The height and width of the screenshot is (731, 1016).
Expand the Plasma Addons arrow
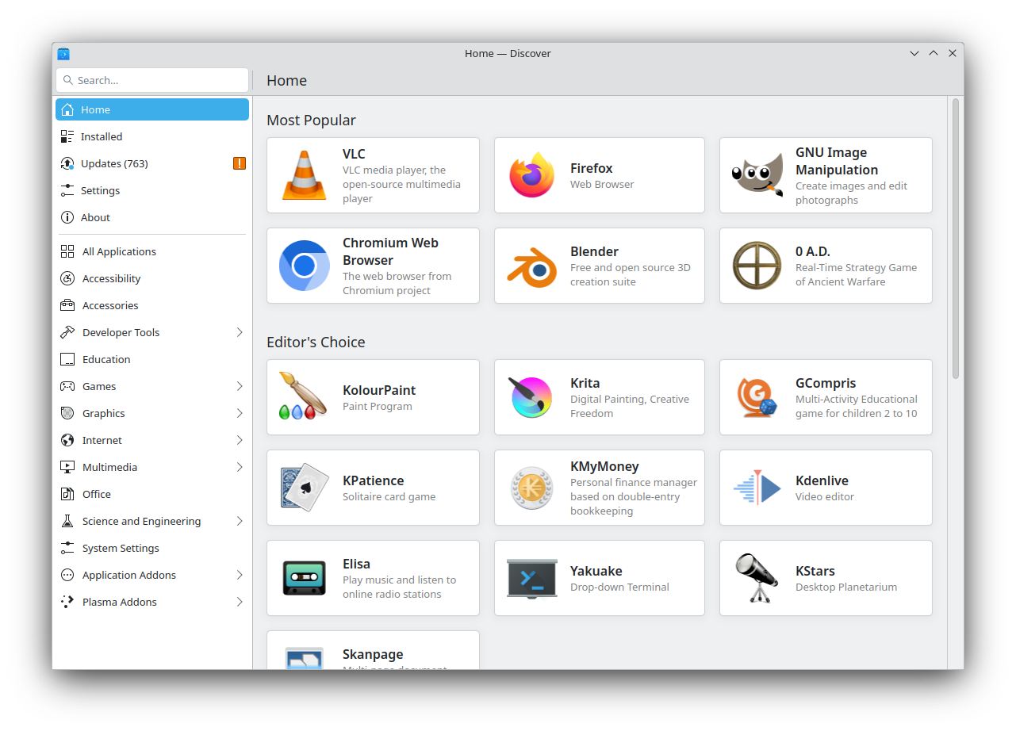(x=240, y=602)
